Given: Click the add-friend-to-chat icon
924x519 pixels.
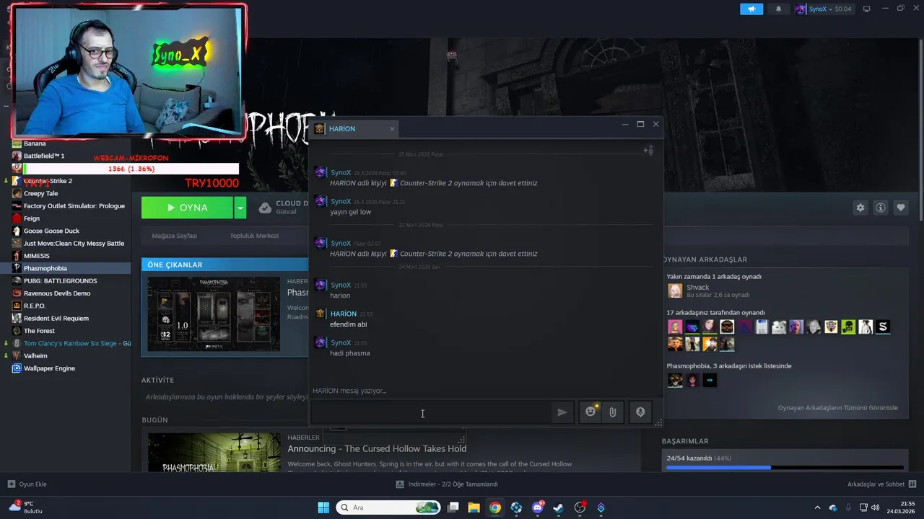Looking at the screenshot, I should pos(648,151).
